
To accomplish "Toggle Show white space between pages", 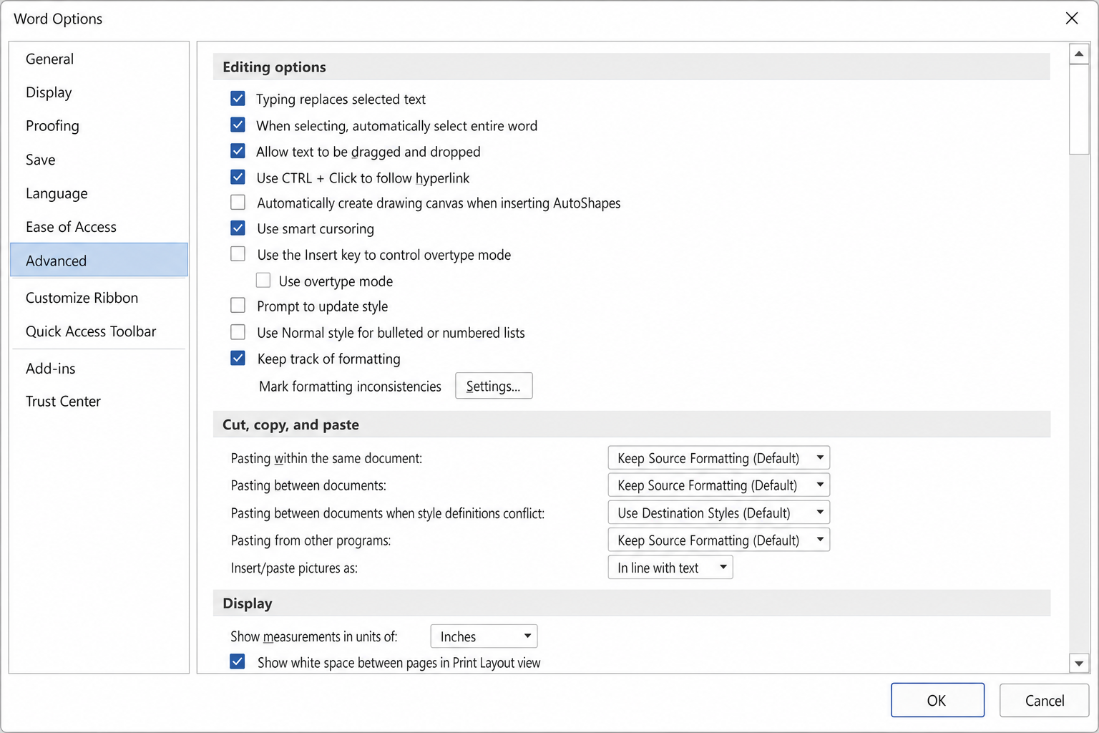I will 238,662.
